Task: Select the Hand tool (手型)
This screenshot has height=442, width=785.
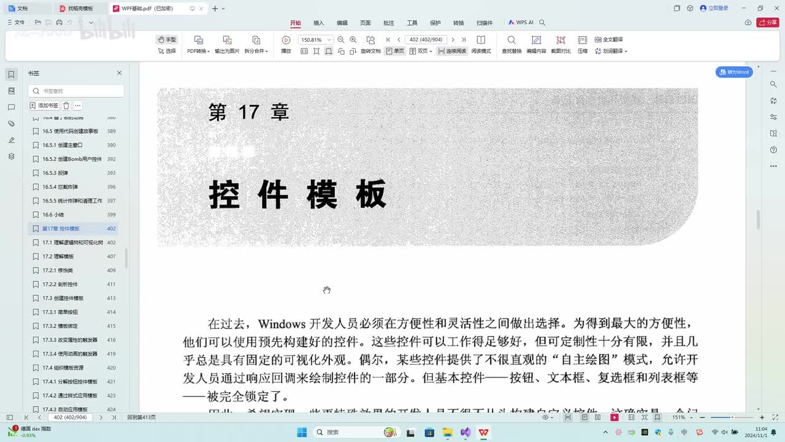Action: coord(167,39)
